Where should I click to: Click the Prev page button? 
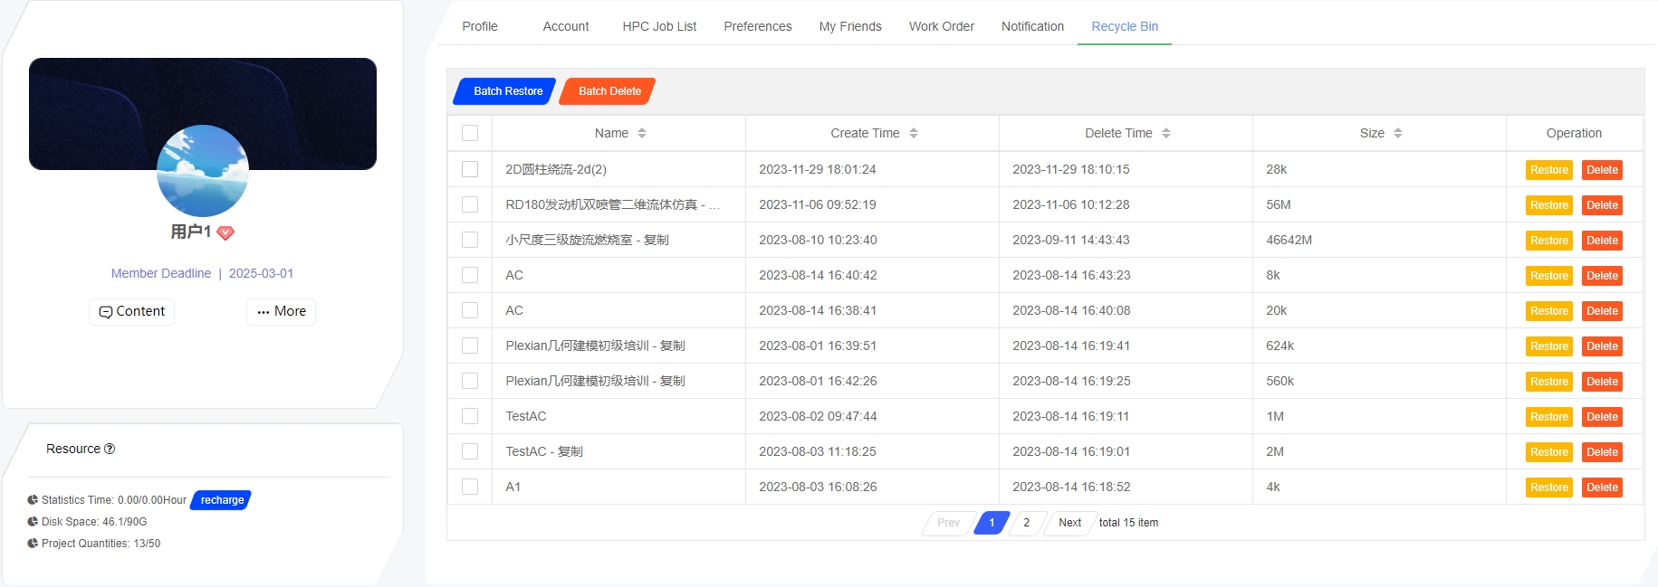pos(948,523)
